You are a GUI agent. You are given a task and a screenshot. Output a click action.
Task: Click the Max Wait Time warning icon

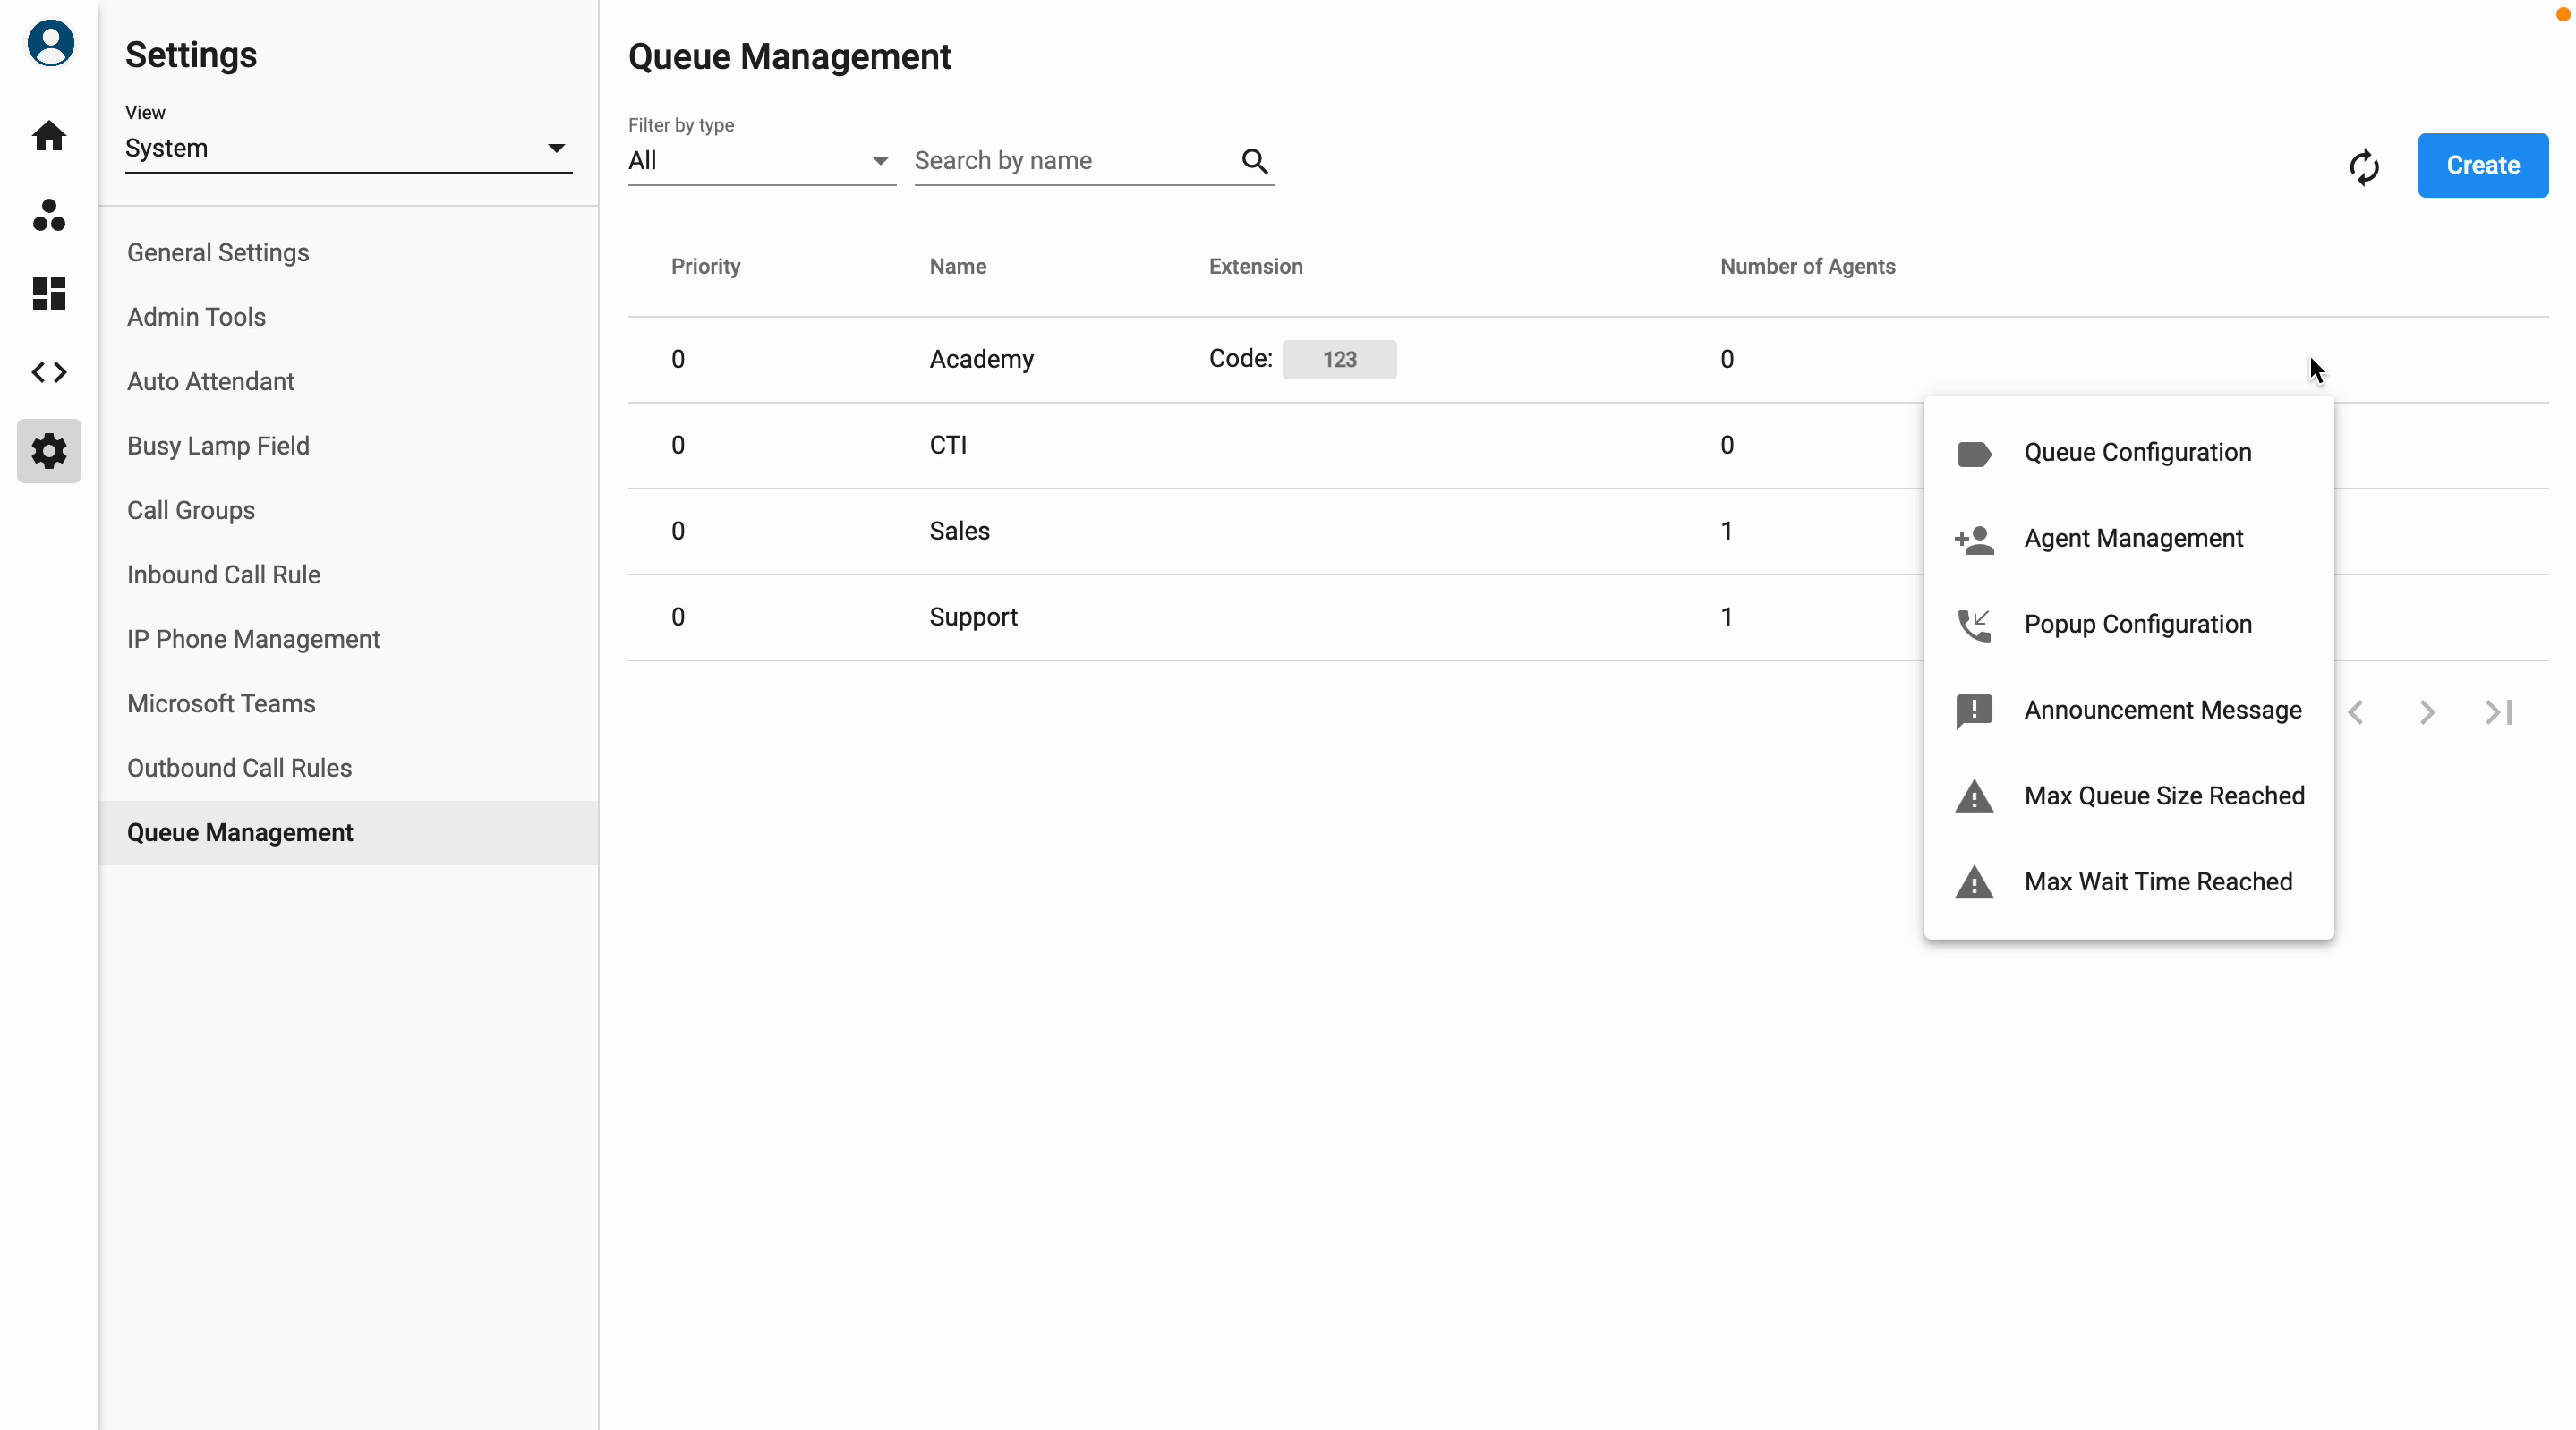(x=1974, y=882)
